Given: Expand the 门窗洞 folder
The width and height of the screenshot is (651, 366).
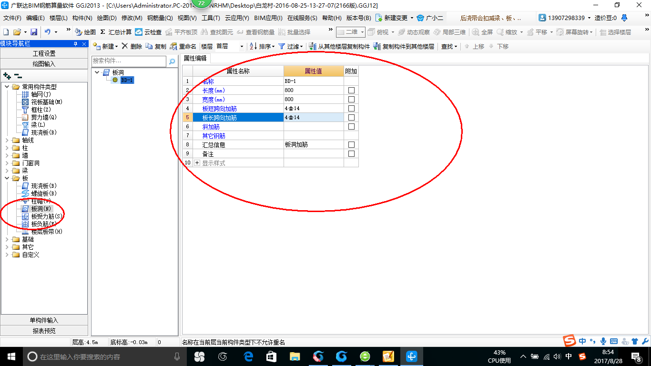Looking at the screenshot, I should [7, 163].
